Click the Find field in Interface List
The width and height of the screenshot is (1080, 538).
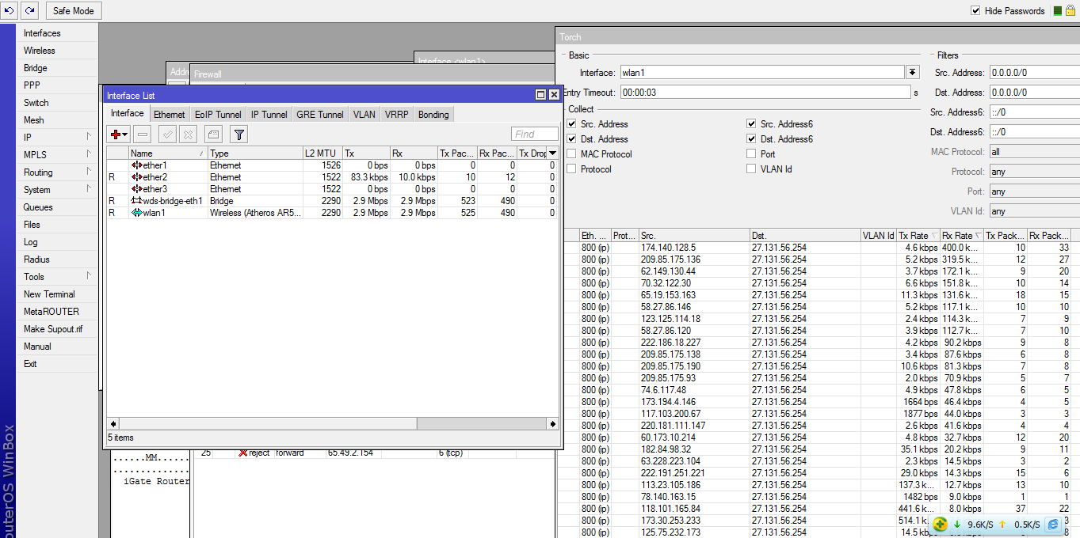[534, 134]
